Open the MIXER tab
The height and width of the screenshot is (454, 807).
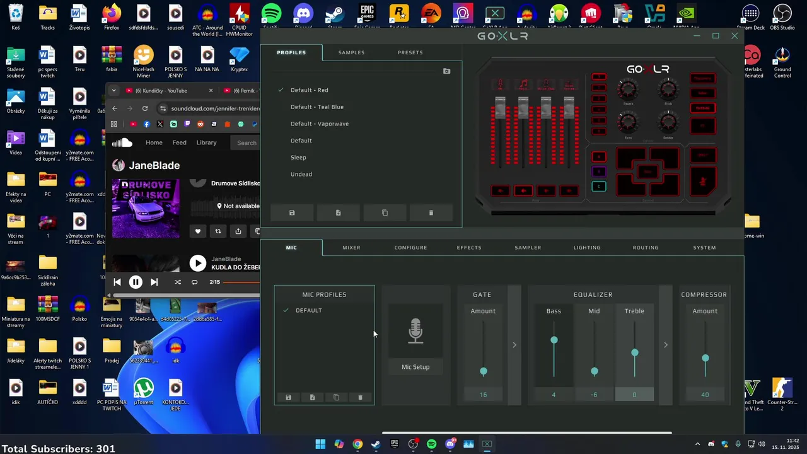[352, 248]
